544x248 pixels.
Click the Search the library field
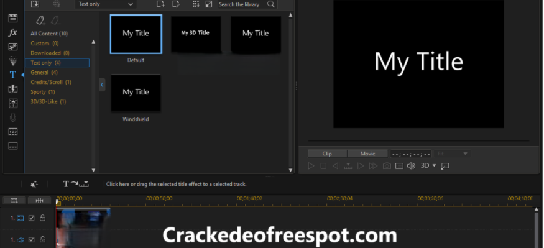[x=242, y=4]
